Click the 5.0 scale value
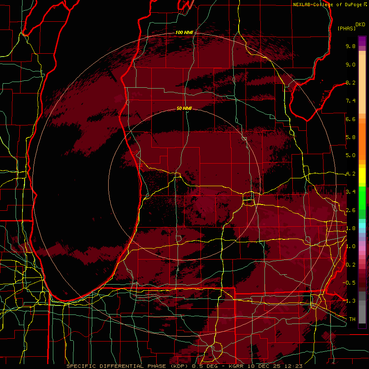Image resolution: width=369 pixels, height=369 pixels. [351, 155]
